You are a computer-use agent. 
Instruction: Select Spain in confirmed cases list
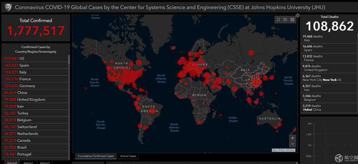click(x=35, y=65)
